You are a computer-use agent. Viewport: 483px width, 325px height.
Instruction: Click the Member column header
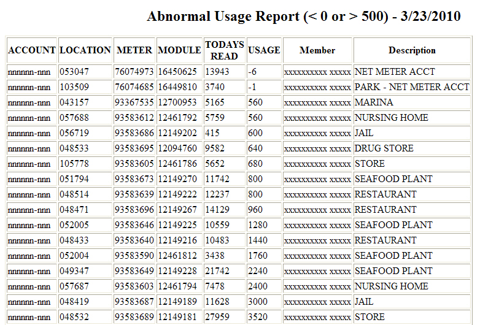[317, 50]
